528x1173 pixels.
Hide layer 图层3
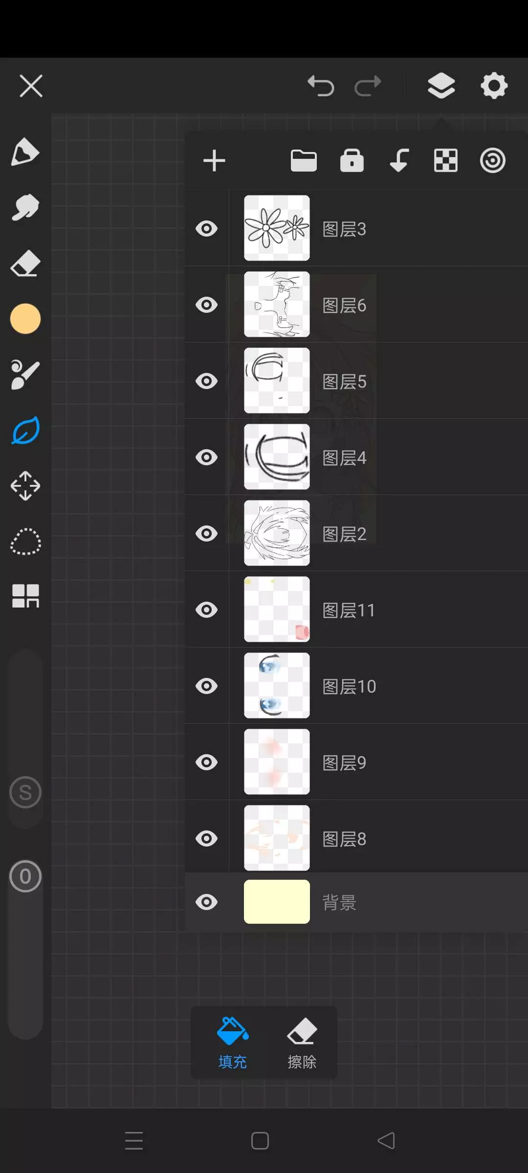click(x=206, y=228)
